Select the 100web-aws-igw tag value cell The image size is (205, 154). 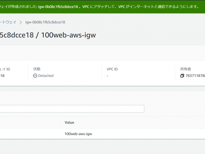pos(78,134)
